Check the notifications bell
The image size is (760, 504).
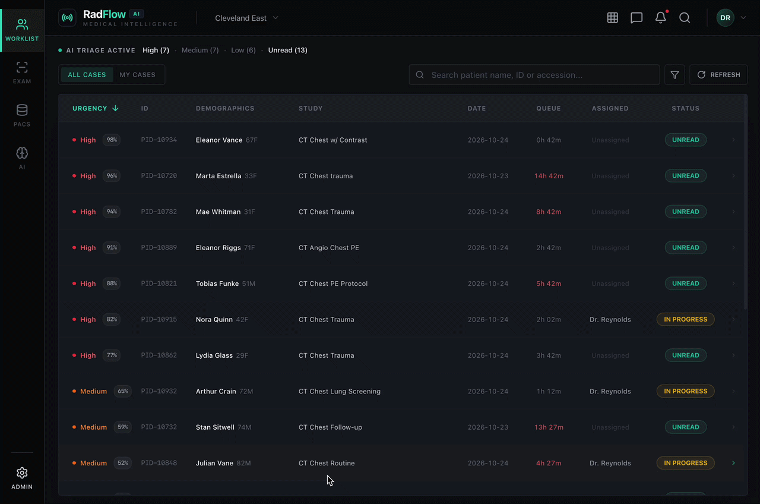click(660, 18)
